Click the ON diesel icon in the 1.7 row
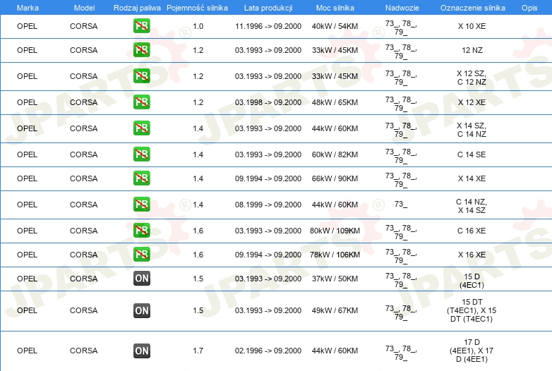The width and height of the screenshot is (552, 371). (141, 351)
